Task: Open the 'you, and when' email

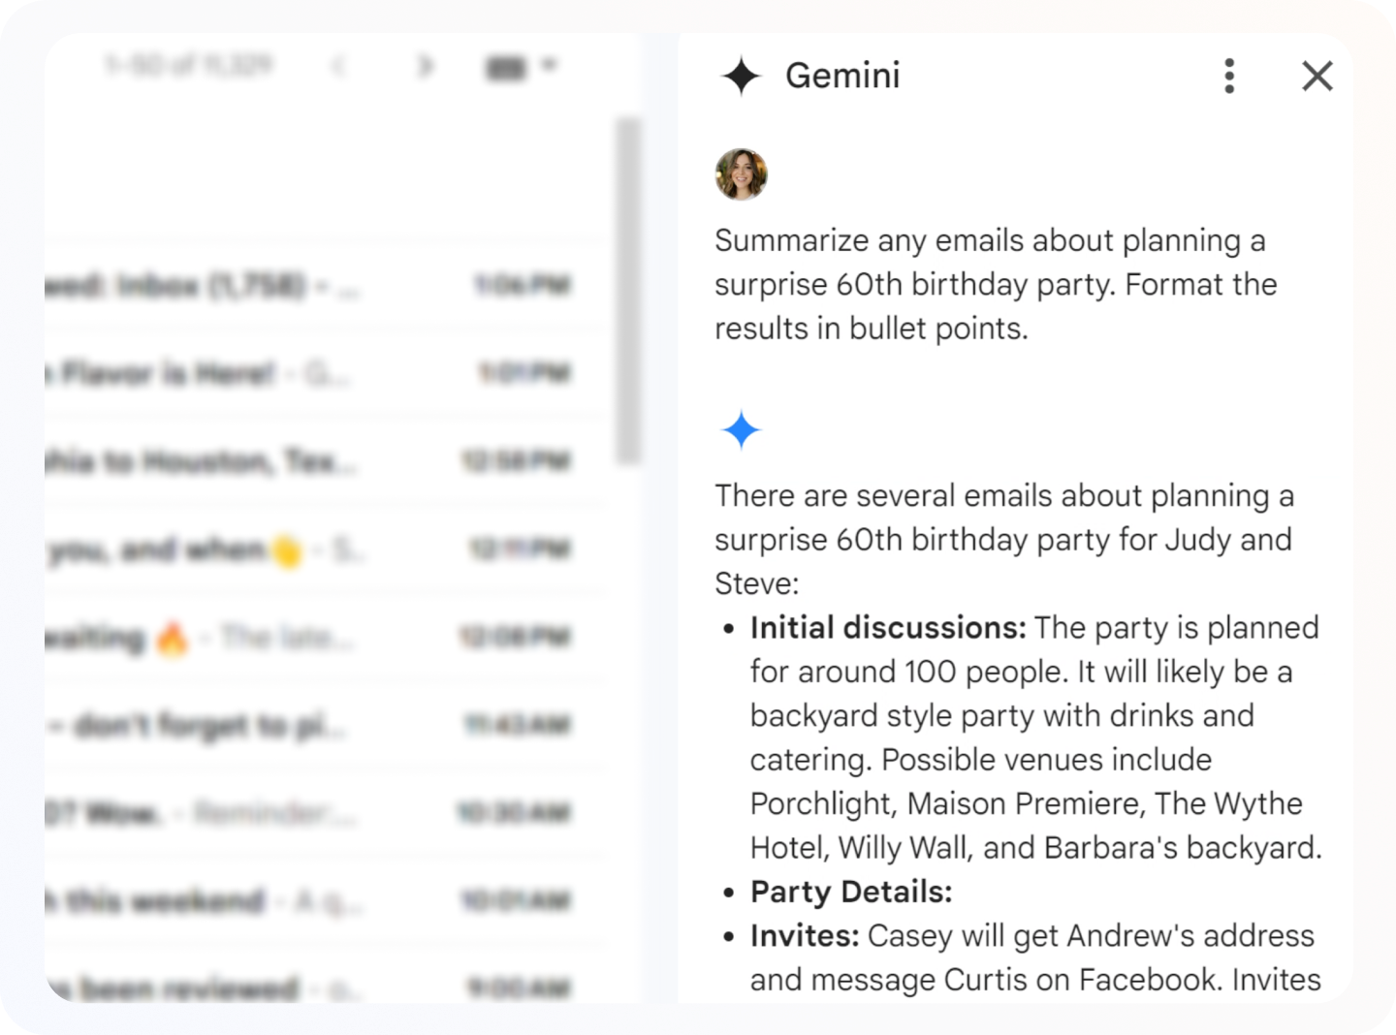Action: point(325,549)
